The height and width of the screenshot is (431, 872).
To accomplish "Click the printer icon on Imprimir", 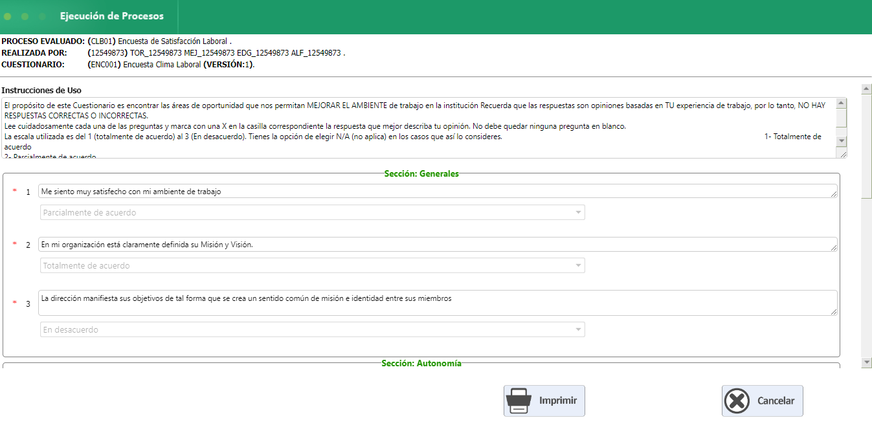I will (519, 401).
